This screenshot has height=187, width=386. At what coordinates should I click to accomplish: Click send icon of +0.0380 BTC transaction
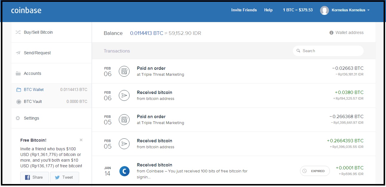124,95
